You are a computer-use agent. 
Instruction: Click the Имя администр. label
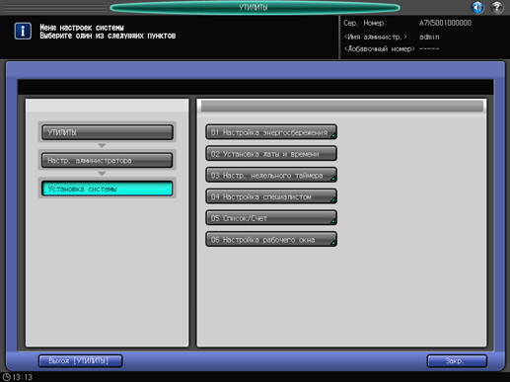pyautogui.click(x=376, y=37)
